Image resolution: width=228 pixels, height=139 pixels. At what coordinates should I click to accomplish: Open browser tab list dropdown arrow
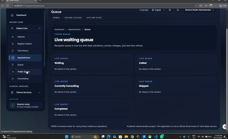click(3, 1)
